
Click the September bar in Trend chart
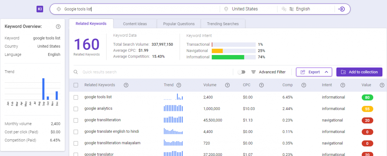pos(43,89)
